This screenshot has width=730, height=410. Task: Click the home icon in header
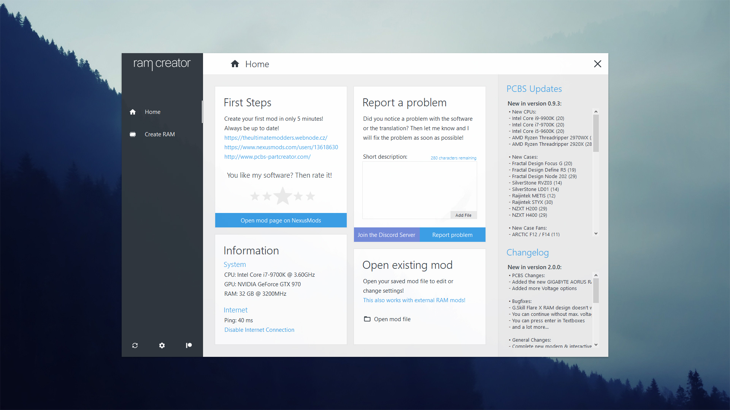(235, 64)
